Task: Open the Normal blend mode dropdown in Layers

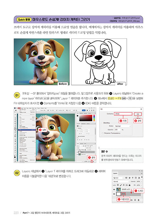Action: (x=121, y=181)
